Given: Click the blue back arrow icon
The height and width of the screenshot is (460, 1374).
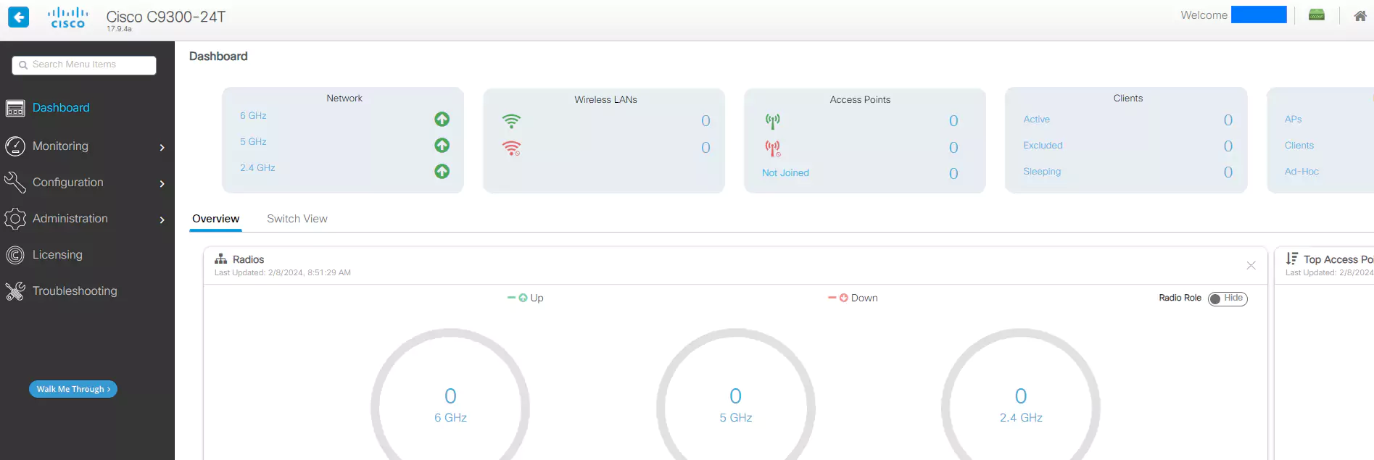Looking at the screenshot, I should point(19,17).
